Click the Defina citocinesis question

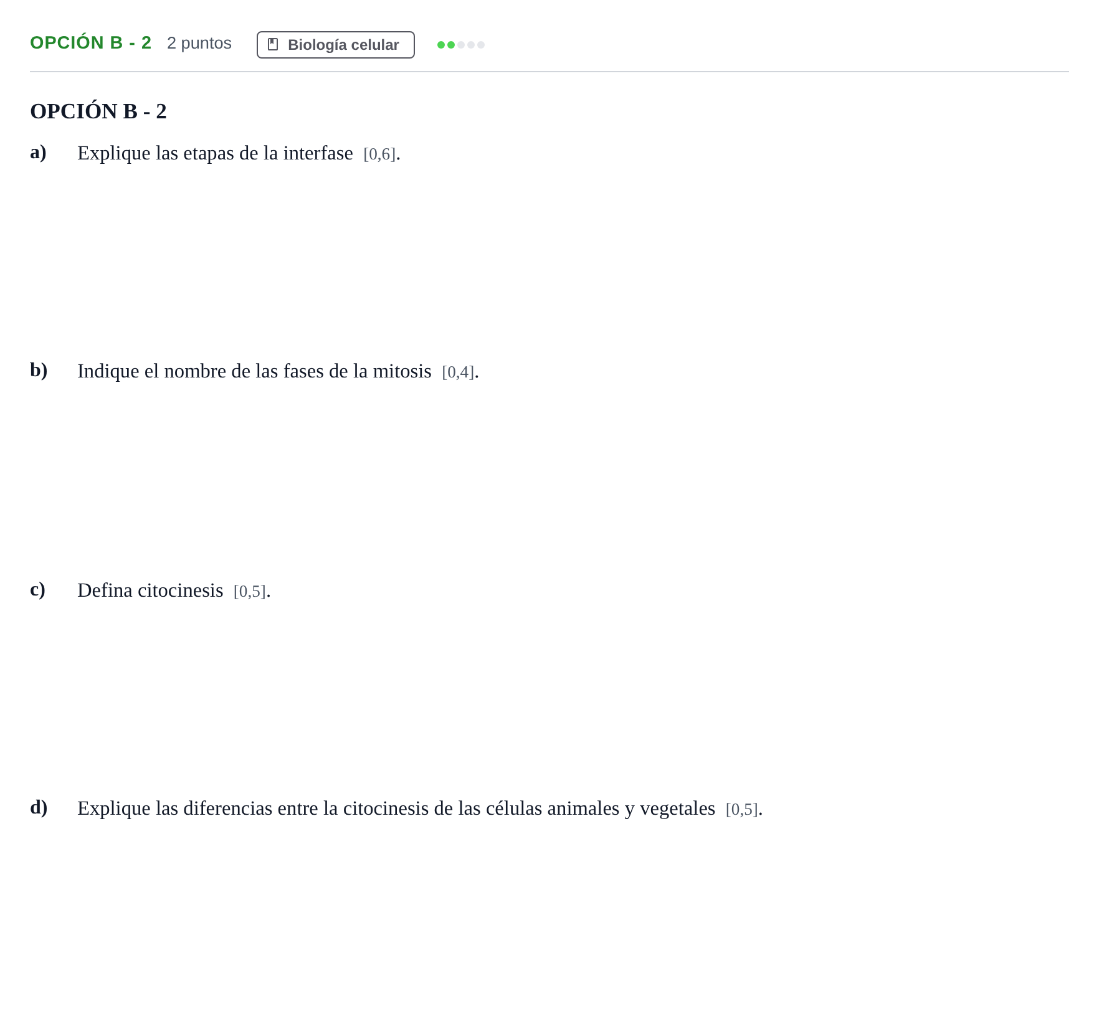pos(174,590)
